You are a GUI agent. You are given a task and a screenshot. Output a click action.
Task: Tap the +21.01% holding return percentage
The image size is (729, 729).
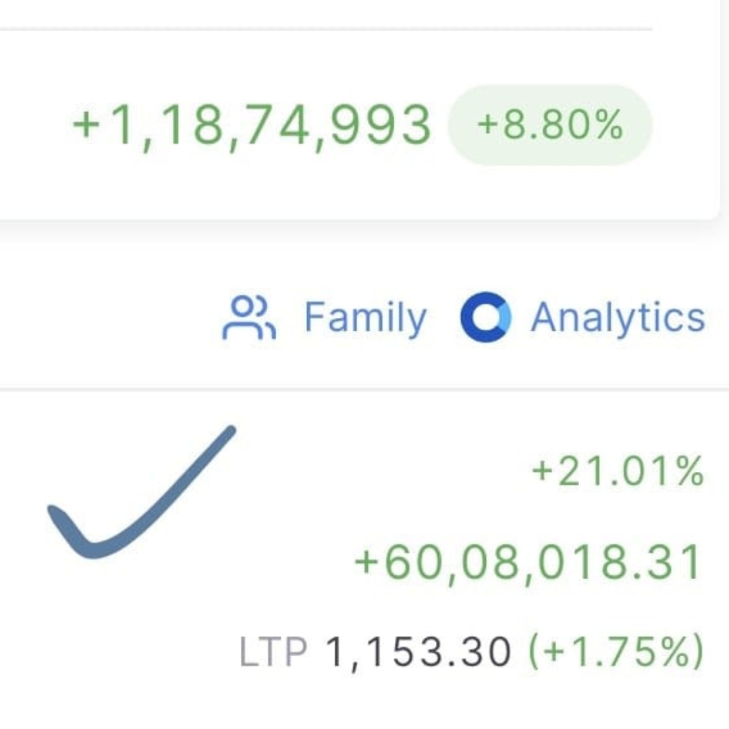coord(618,471)
